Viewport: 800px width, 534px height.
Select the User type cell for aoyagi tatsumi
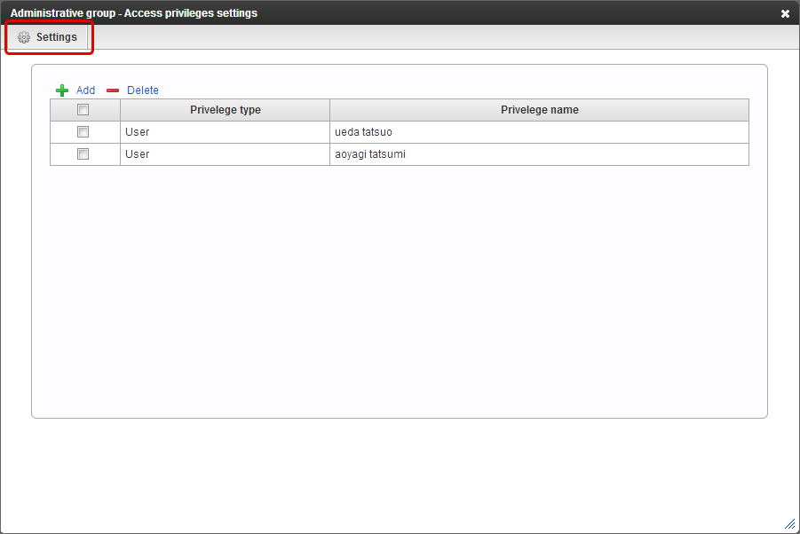click(225, 153)
